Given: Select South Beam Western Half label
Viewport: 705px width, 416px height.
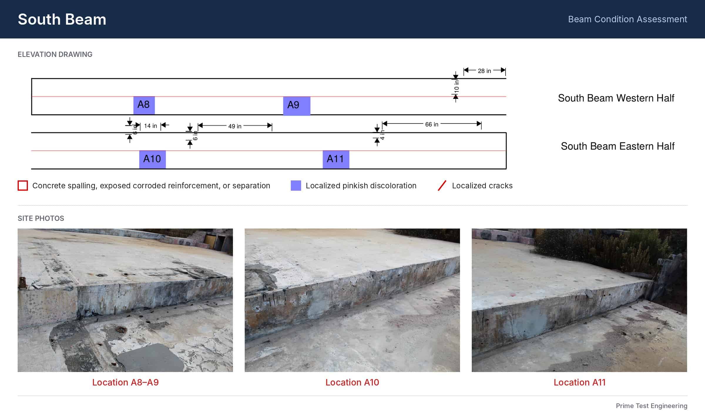Looking at the screenshot, I should pos(616,98).
